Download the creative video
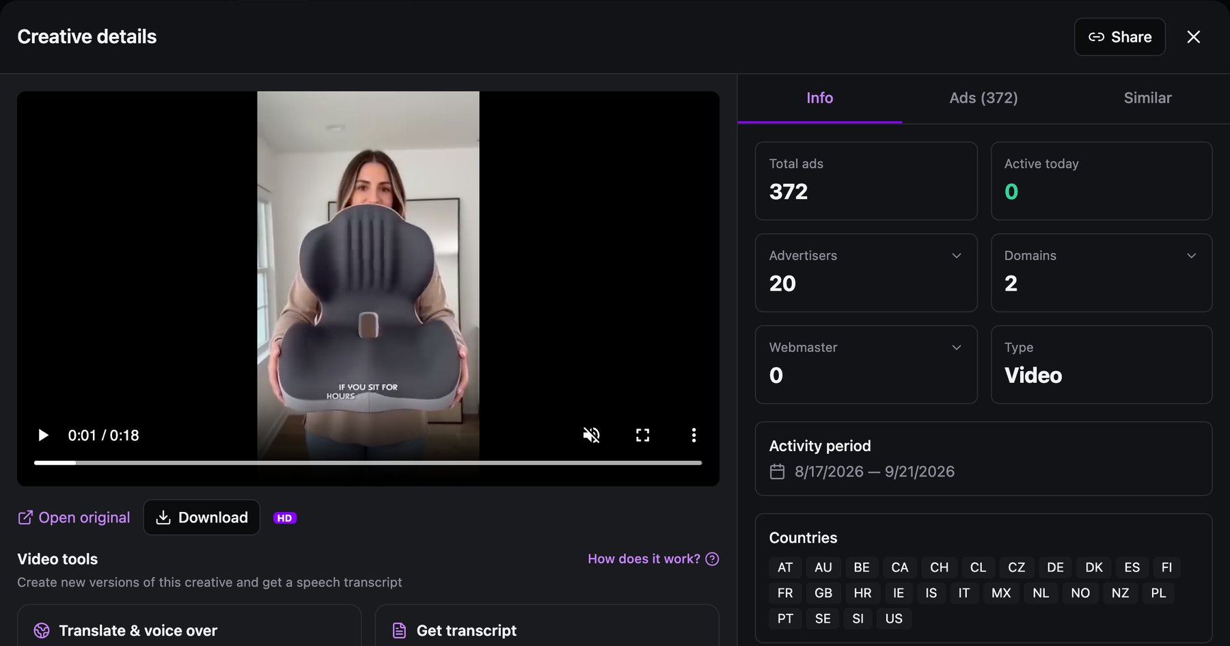This screenshot has height=646, width=1230. (x=202, y=517)
